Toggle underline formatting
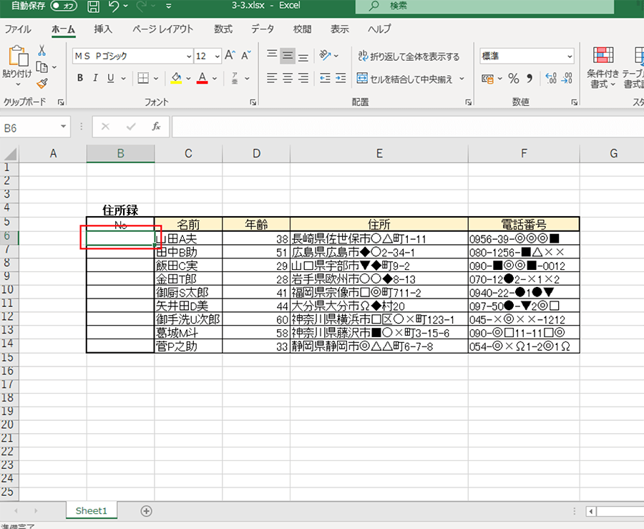Image resolution: width=644 pixels, height=529 pixels. [x=110, y=78]
